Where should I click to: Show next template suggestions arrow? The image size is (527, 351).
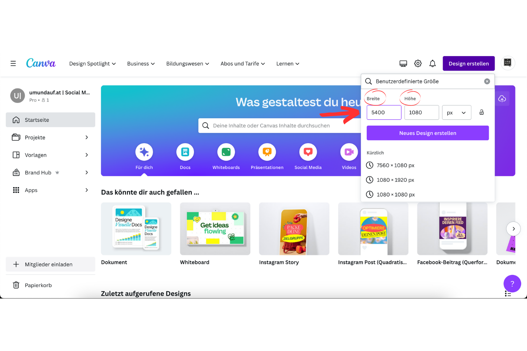(514, 229)
